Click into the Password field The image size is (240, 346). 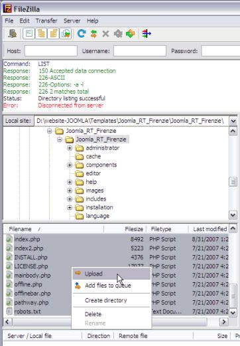pos(221,51)
